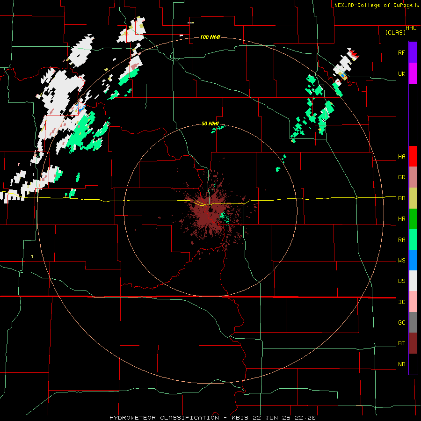Click the UK magenta color swatch

(x=413, y=73)
